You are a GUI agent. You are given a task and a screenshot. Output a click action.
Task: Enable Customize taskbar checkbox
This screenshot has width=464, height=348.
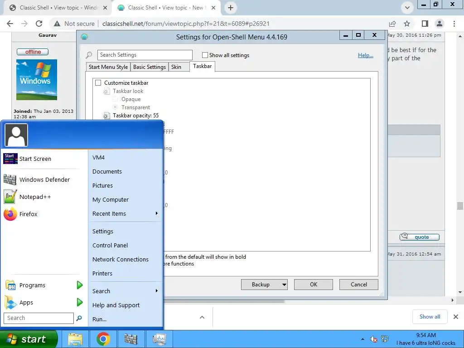coord(98,83)
